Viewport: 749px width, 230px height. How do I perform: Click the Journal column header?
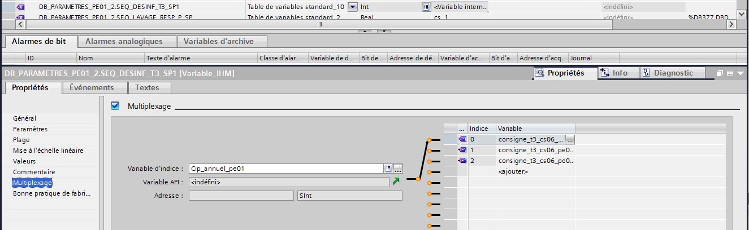click(594, 58)
